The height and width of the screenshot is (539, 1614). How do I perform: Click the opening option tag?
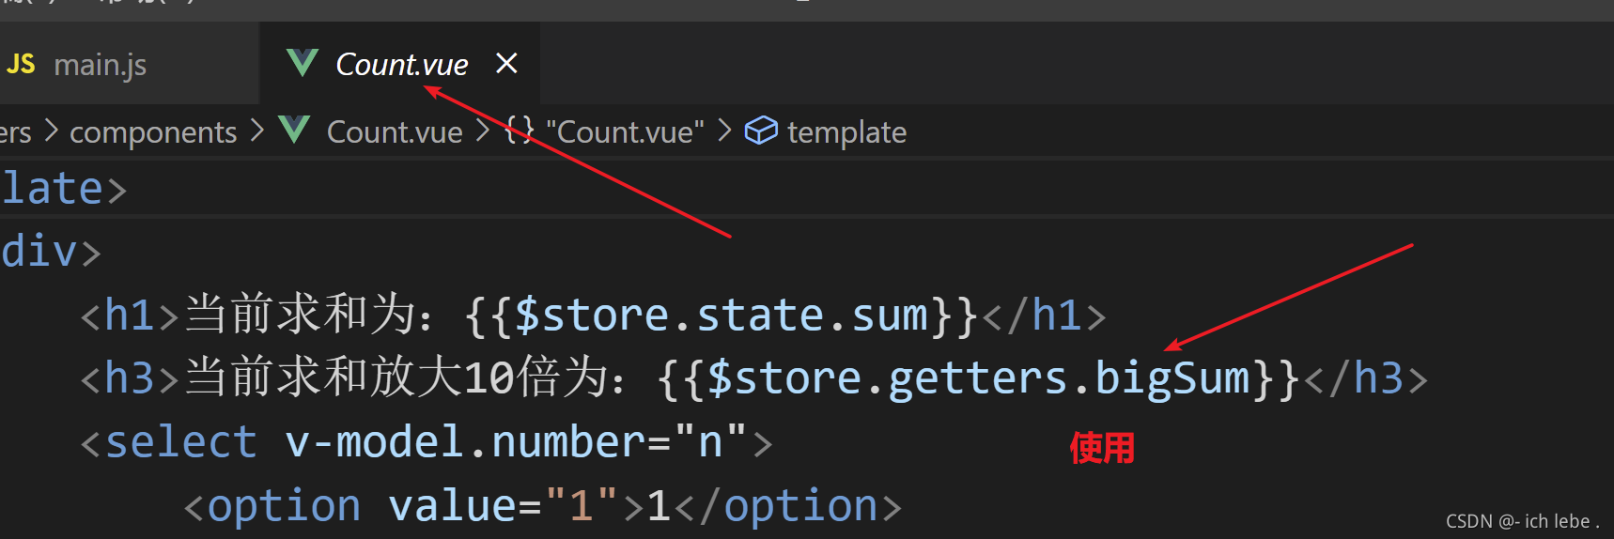coord(272,506)
